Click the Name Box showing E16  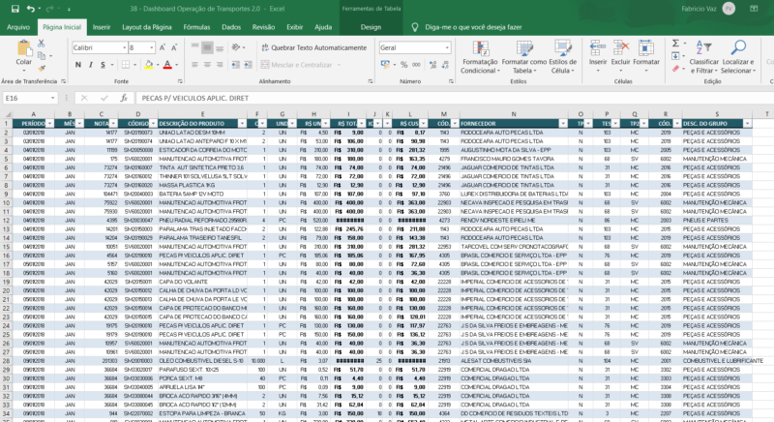(30, 98)
